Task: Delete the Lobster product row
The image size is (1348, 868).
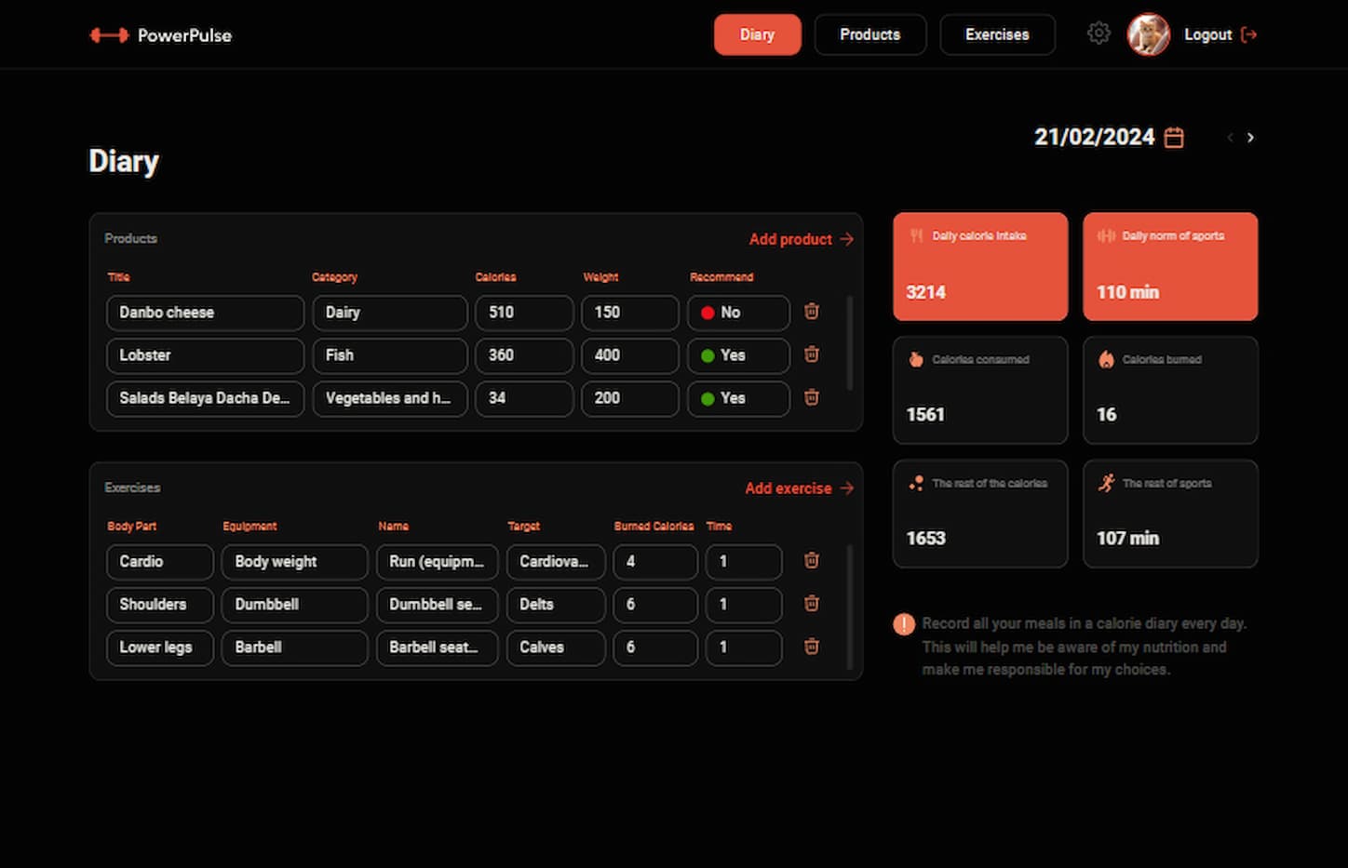Action: pyautogui.click(x=811, y=354)
